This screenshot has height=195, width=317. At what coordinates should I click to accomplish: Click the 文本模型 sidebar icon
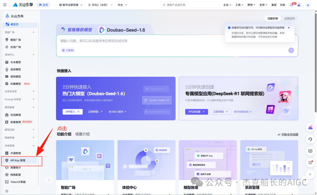(7, 62)
